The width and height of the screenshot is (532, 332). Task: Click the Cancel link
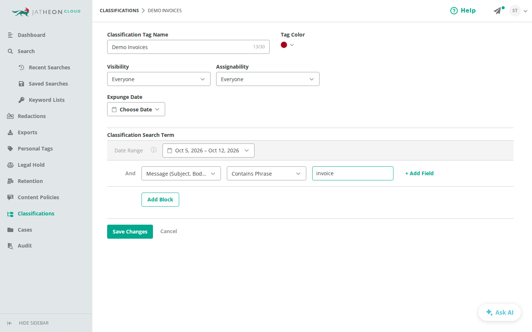[x=168, y=231]
